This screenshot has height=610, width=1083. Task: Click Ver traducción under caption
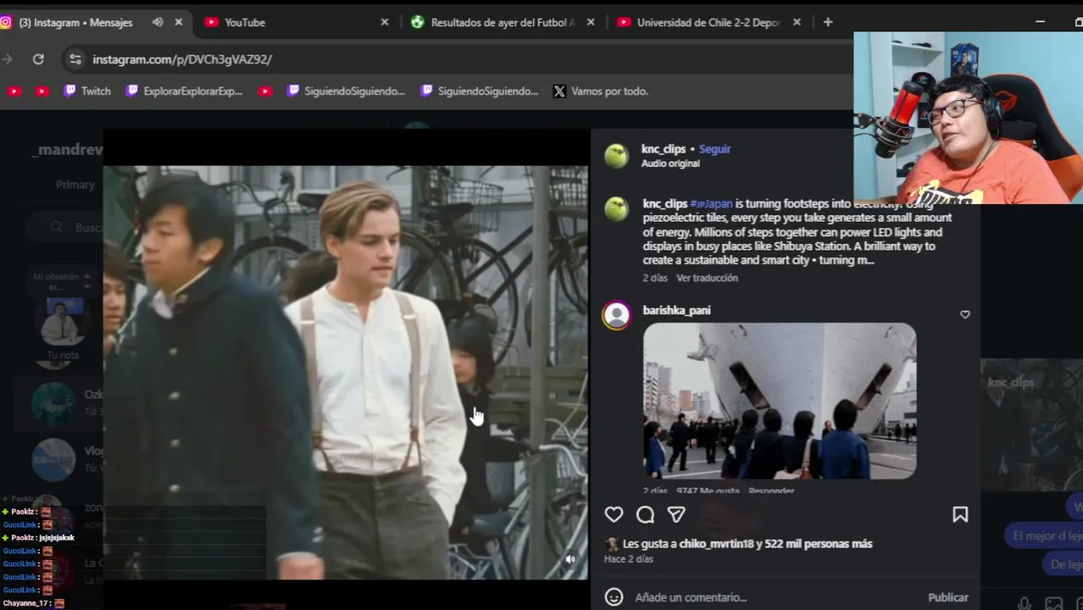tap(707, 278)
